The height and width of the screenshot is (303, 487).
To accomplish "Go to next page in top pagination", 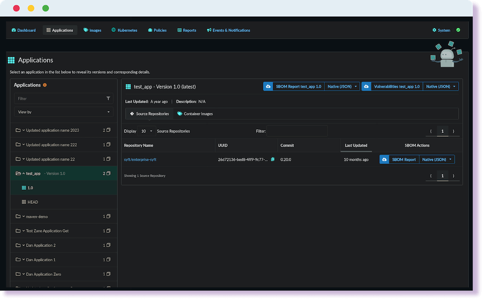I will 454,132.
